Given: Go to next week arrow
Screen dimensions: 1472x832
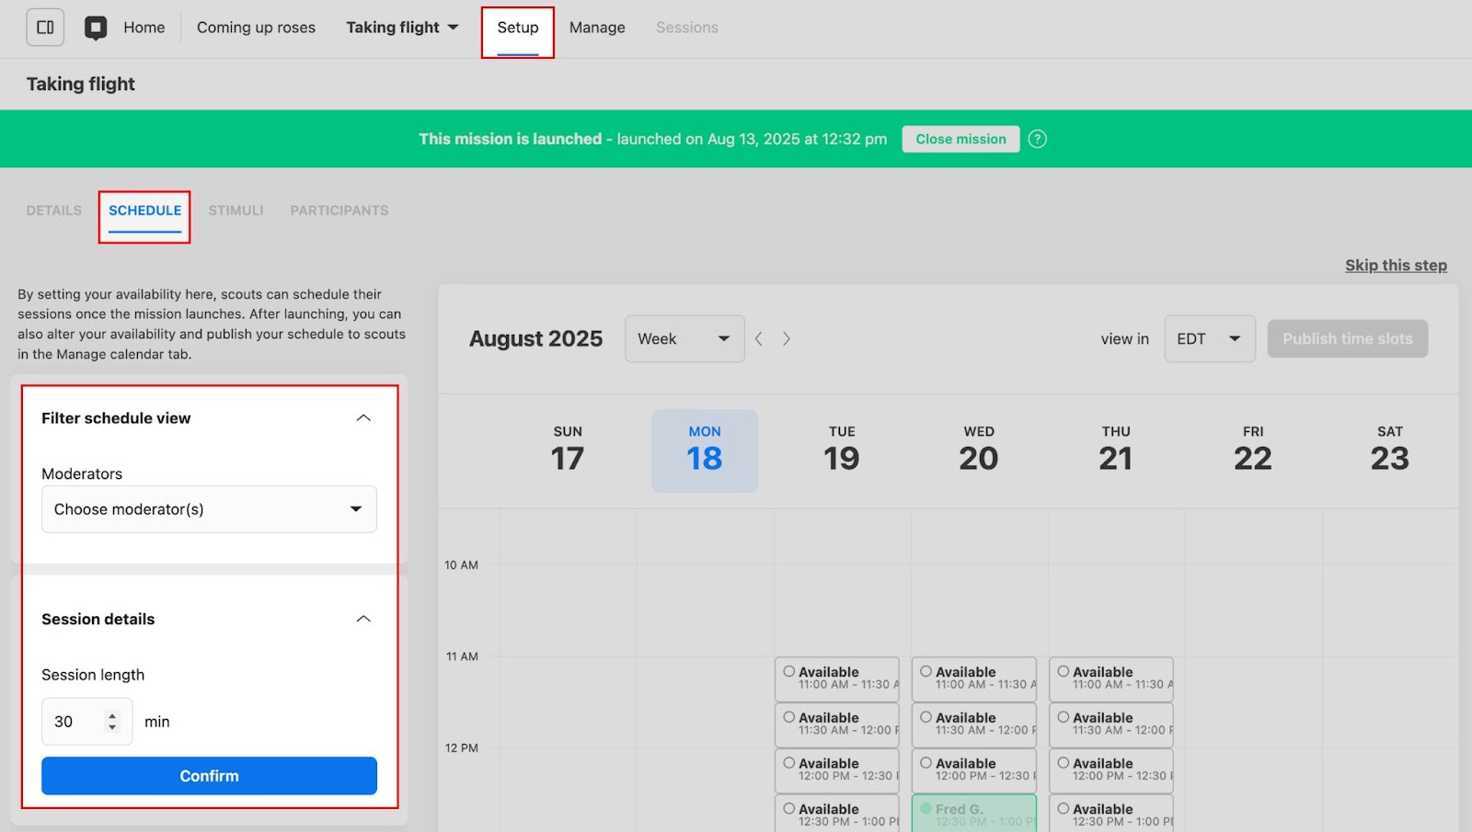Looking at the screenshot, I should (x=787, y=339).
